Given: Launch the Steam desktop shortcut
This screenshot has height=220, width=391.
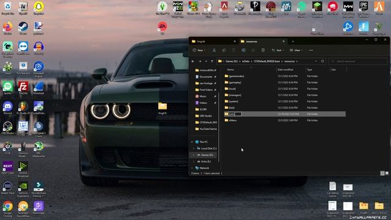Looking at the screenshot, I should pos(23,28).
